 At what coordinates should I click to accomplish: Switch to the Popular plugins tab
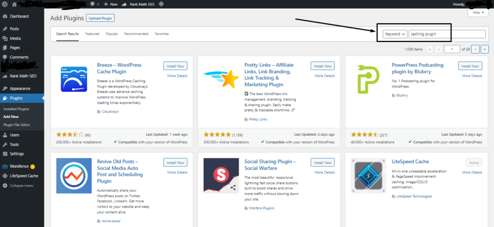112,34
